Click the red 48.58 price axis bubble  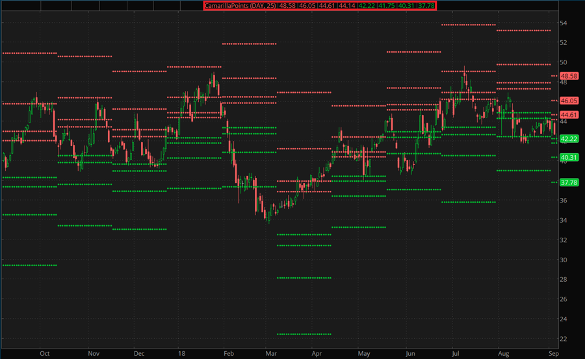569,76
